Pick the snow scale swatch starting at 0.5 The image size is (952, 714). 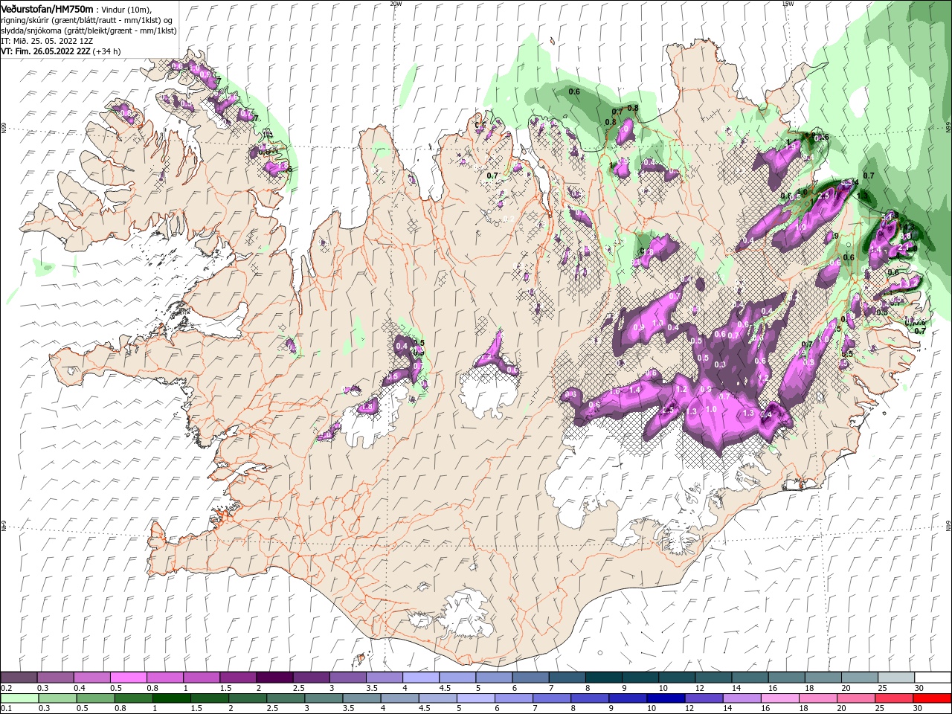[128, 678]
